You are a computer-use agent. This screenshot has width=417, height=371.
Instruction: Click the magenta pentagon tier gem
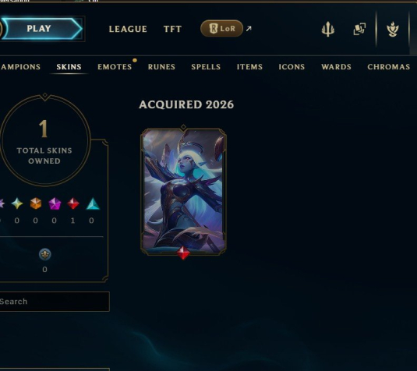[55, 204]
